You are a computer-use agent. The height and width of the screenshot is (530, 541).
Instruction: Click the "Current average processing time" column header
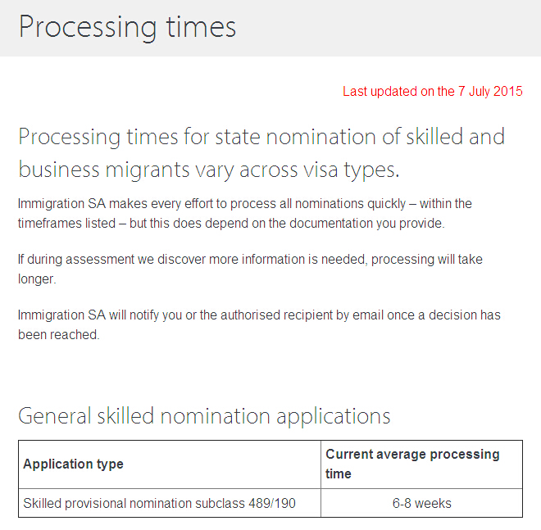tap(412, 464)
